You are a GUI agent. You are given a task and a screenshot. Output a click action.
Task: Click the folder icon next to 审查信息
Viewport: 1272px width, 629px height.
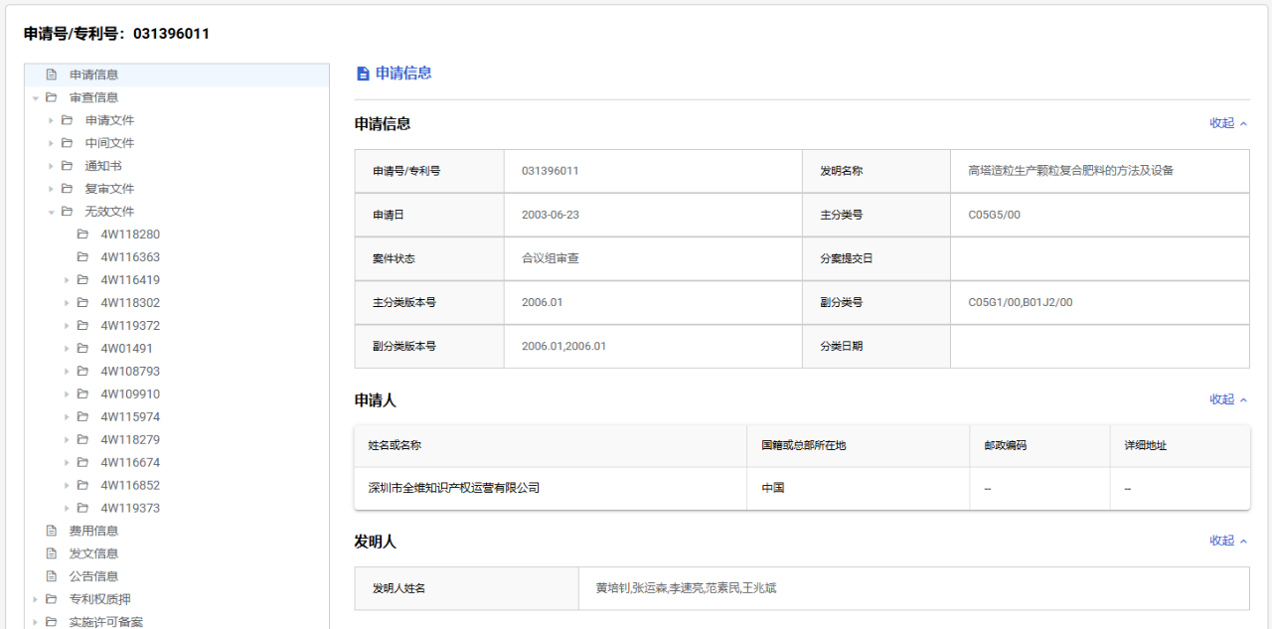[52, 97]
